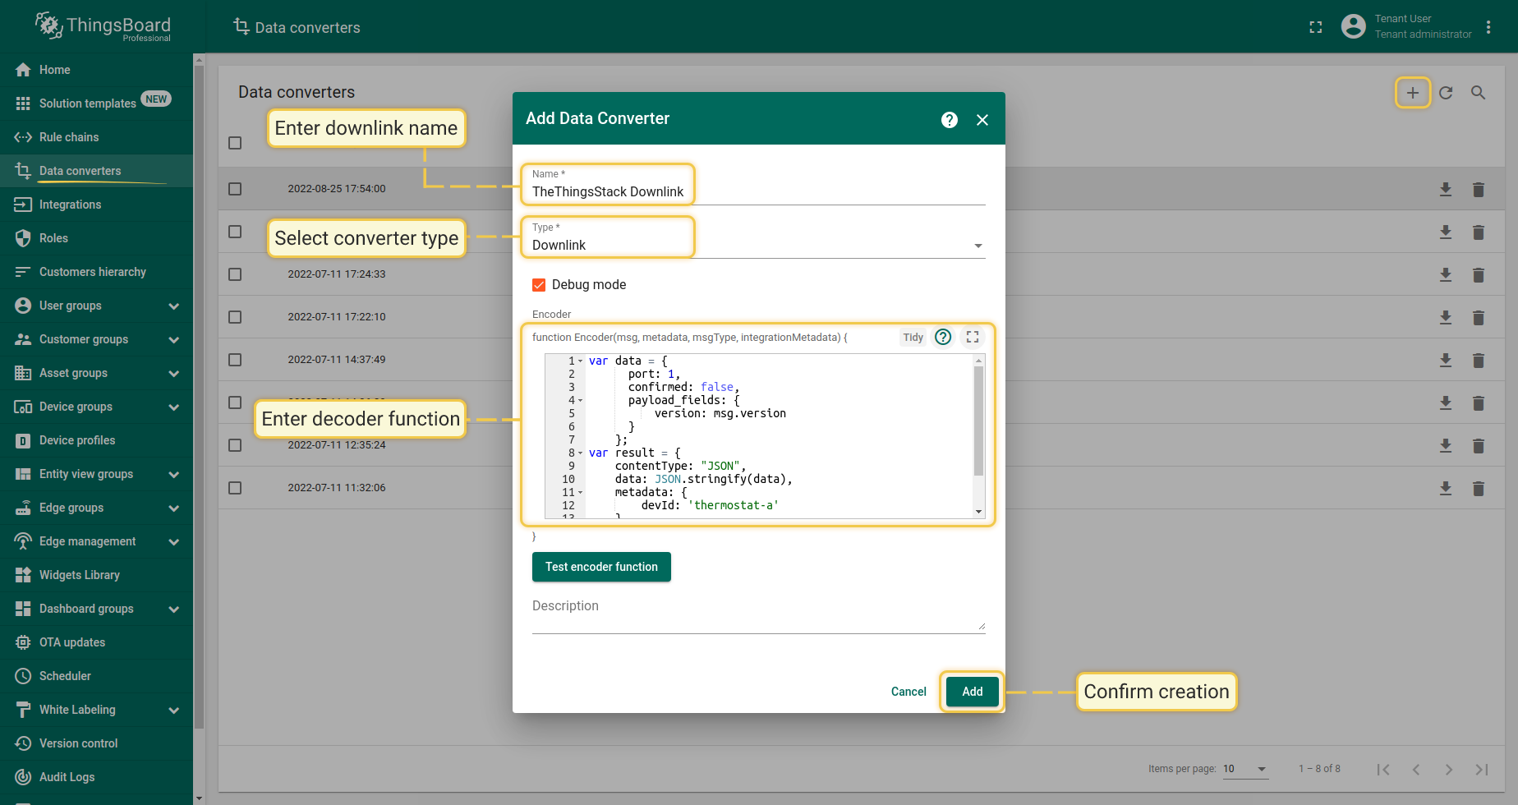Open encoder function help icon
The width and height of the screenshot is (1518, 805).
coord(943,337)
